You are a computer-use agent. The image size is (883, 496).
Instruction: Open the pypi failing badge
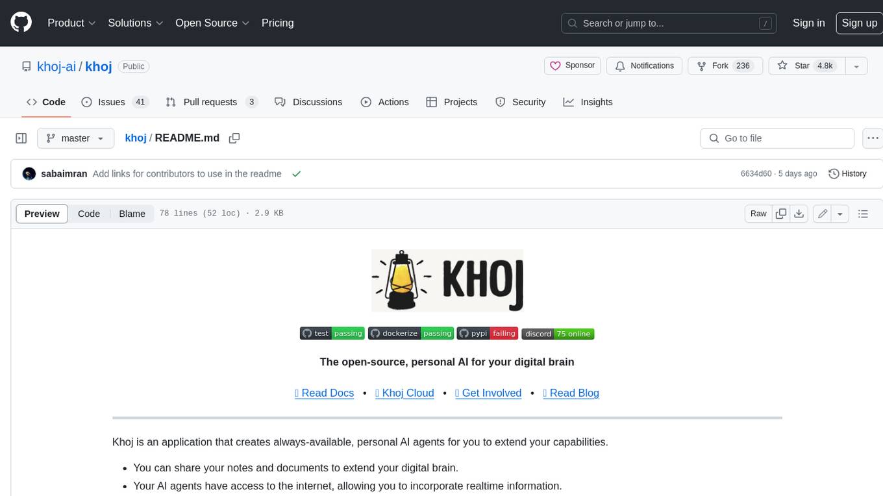488,334
